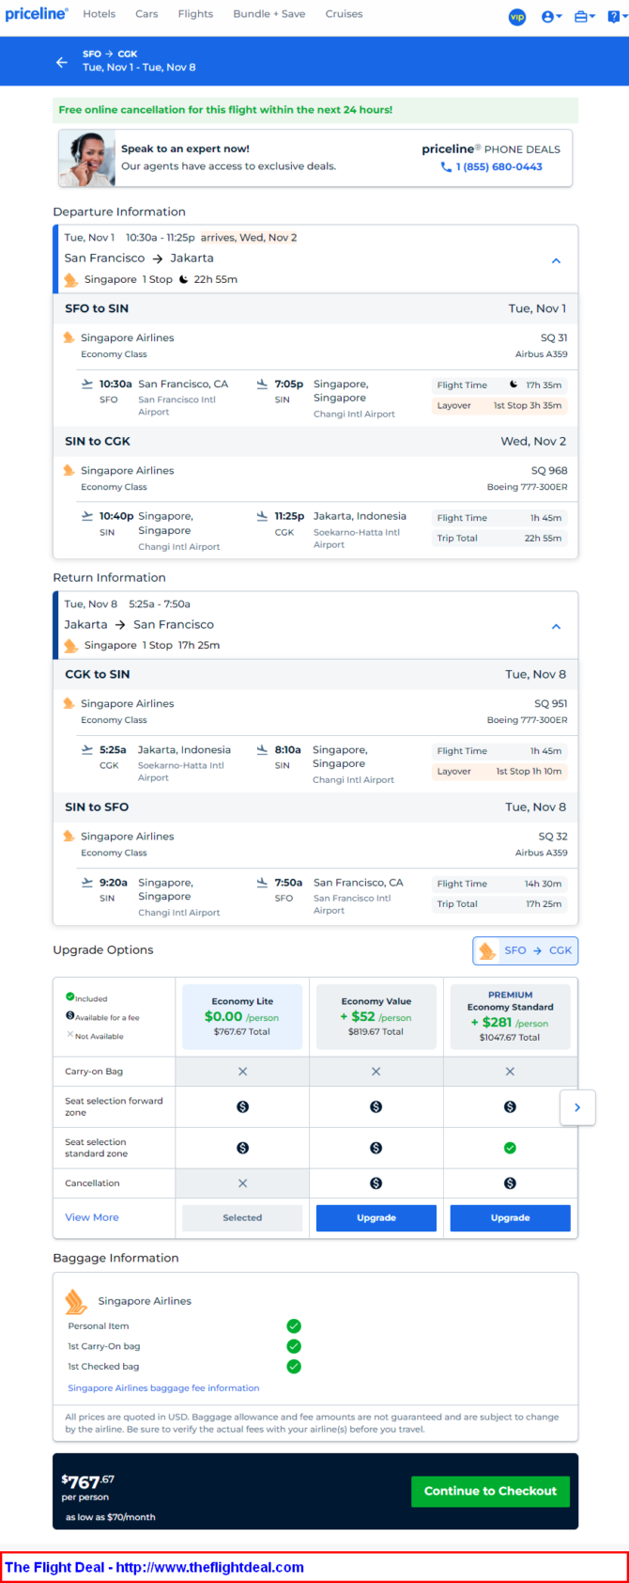Click the phone icon beside the number
Viewport: 629px width, 1583px height.
pyautogui.click(x=447, y=166)
